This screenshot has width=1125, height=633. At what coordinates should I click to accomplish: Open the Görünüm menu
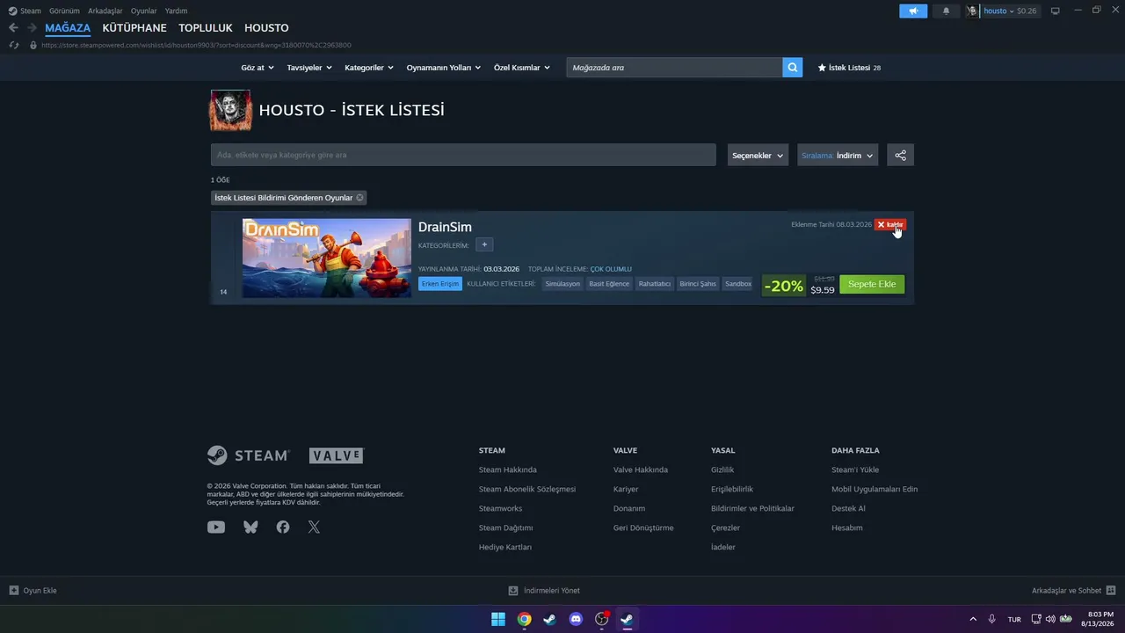[x=64, y=11]
